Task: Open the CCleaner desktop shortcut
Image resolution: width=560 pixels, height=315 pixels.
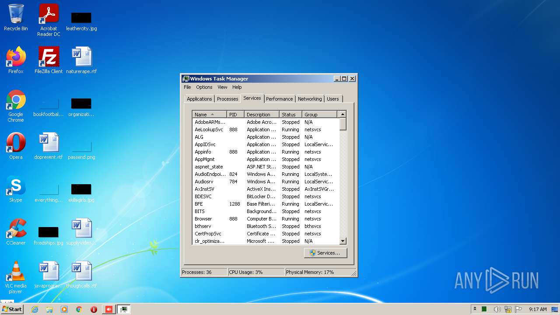Action: (16, 232)
